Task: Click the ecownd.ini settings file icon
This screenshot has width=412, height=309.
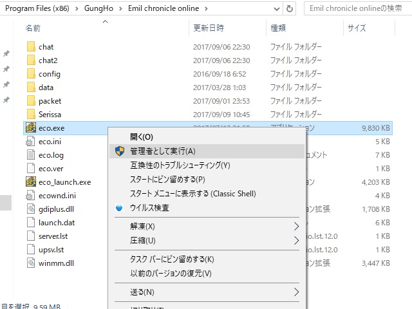Action: 30,196
